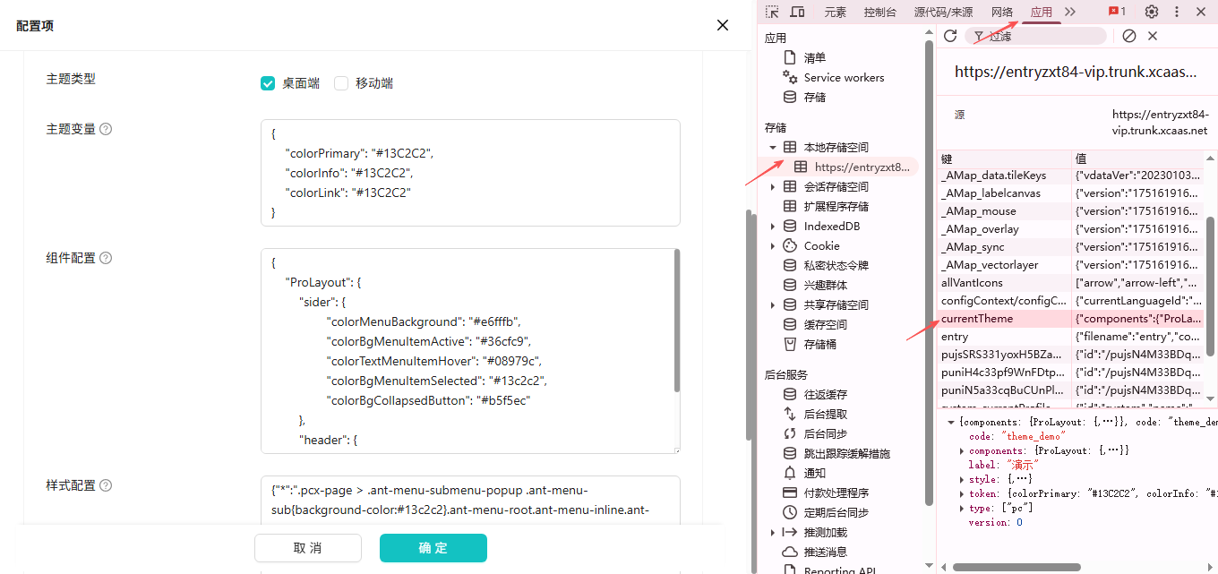Toggle the device toolbar icon
The height and width of the screenshot is (574, 1218).
(x=796, y=12)
